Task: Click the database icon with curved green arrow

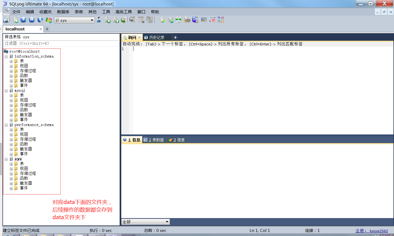Action: pyautogui.click(x=124, y=20)
